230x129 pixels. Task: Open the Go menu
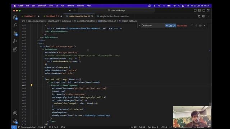57,6
